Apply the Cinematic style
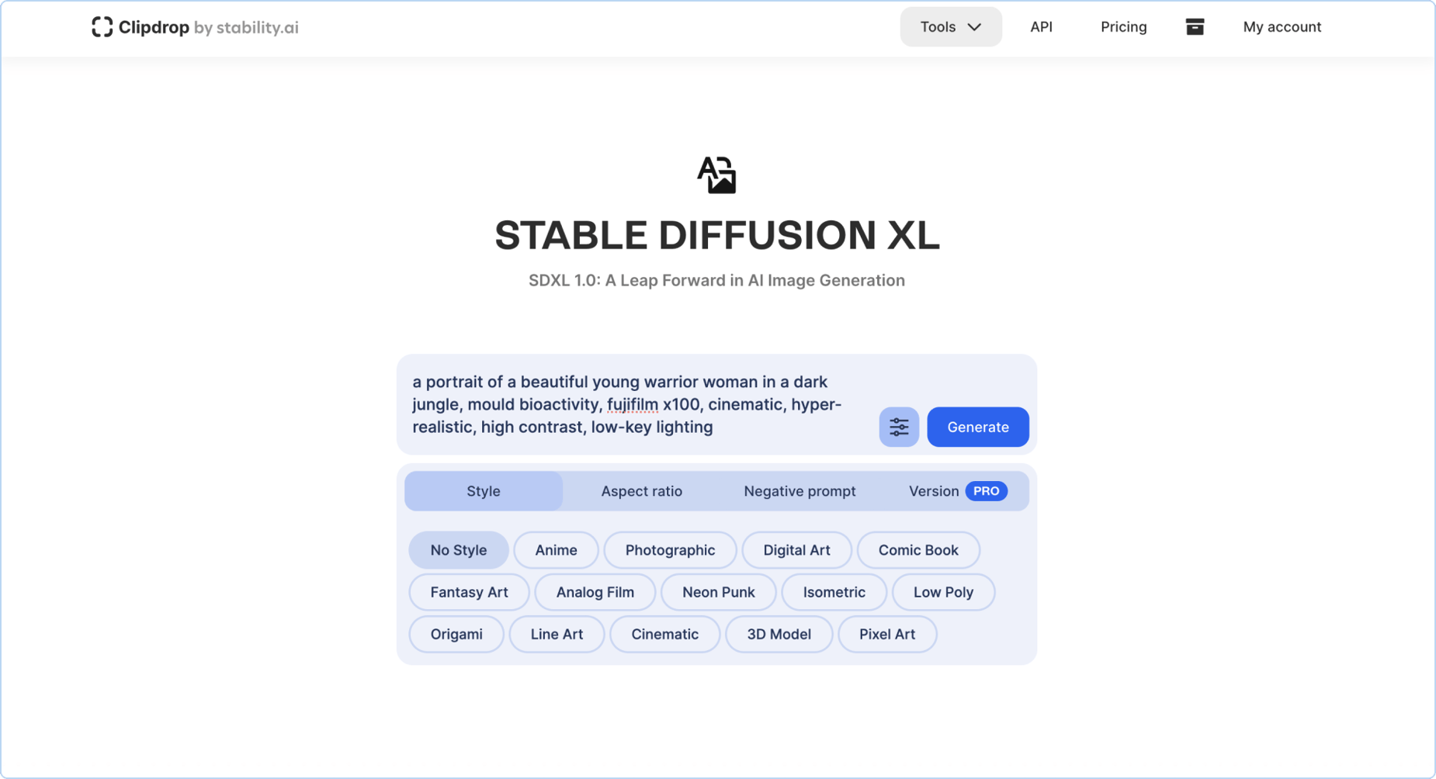 click(x=664, y=634)
